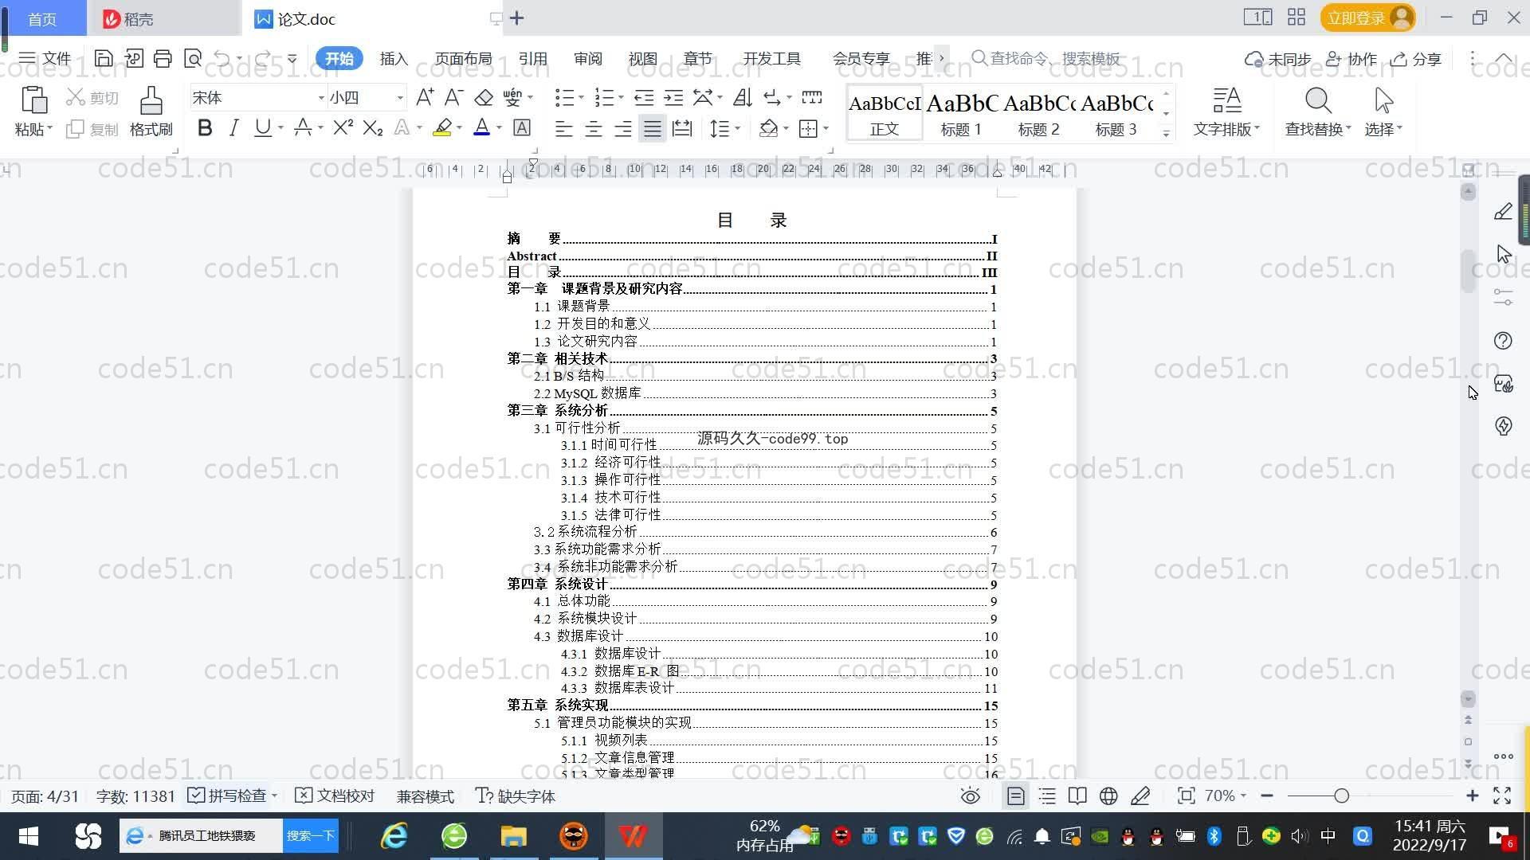This screenshot has width=1530, height=860.
Task: Click the Undo arrow
Action: pos(222,58)
